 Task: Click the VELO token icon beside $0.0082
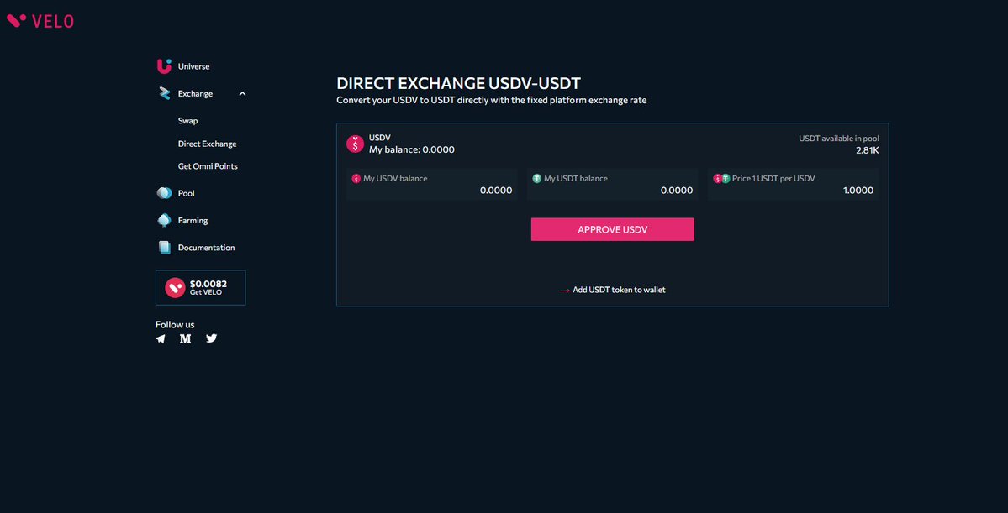pyautogui.click(x=175, y=288)
